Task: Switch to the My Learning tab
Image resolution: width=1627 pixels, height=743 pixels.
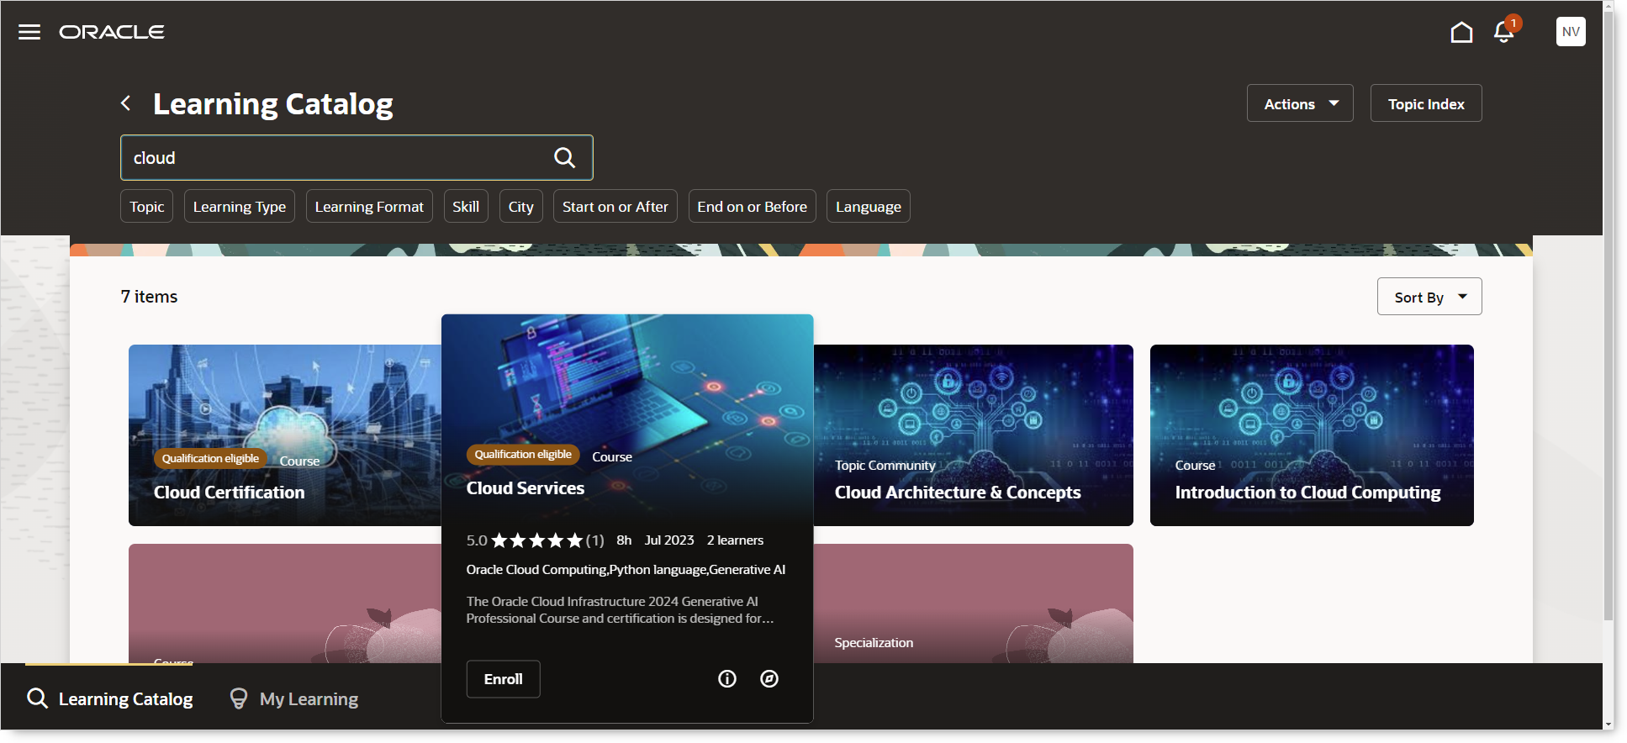Action: tap(294, 699)
